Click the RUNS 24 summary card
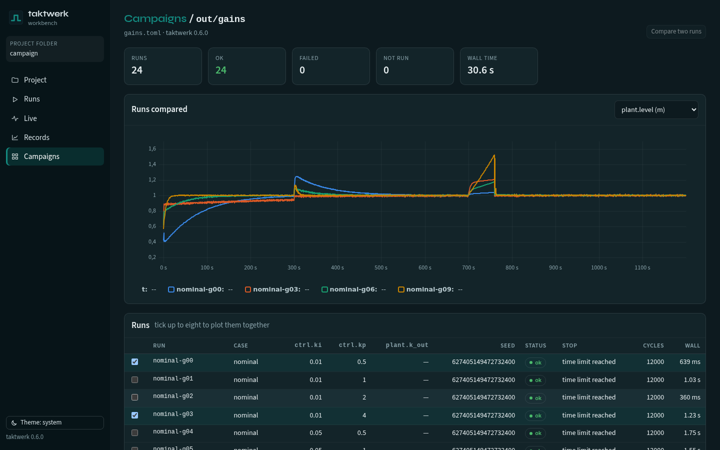 coord(163,66)
